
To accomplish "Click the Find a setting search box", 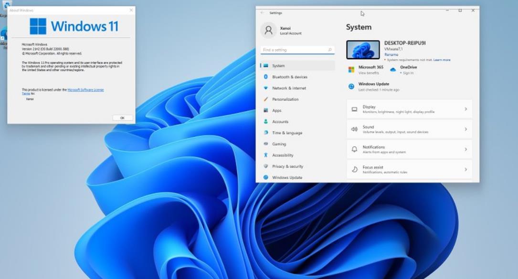I will [x=294, y=50].
